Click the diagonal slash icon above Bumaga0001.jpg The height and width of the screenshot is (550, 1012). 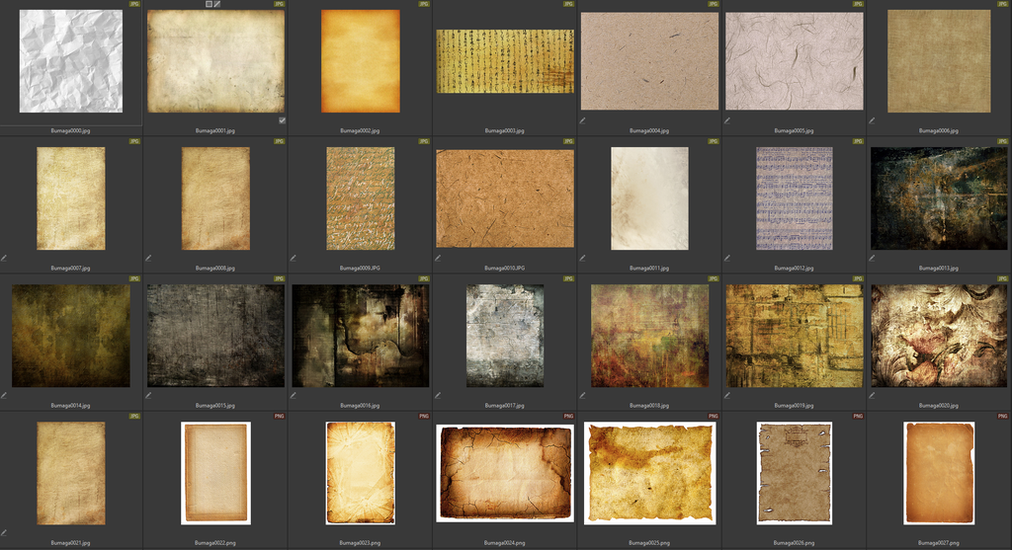point(217,4)
